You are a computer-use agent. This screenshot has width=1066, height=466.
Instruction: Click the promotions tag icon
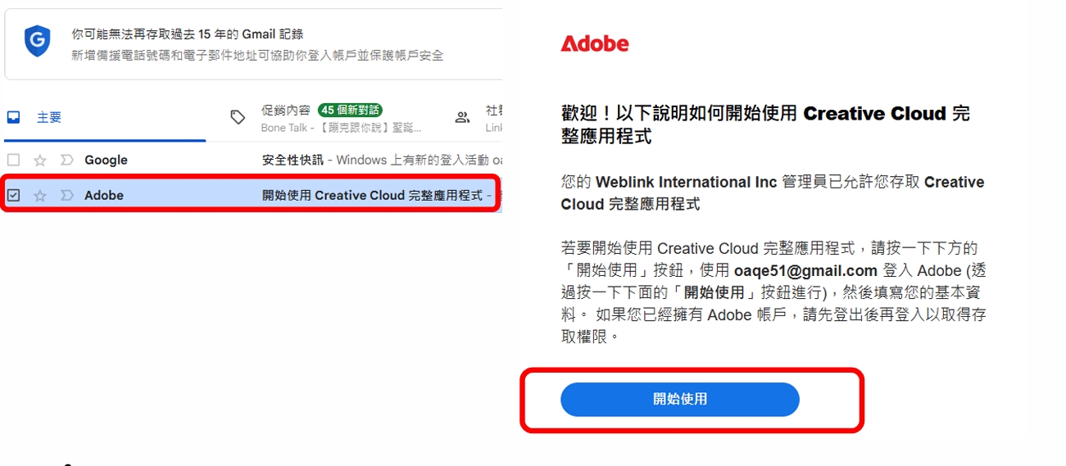(x=238, y=117)
